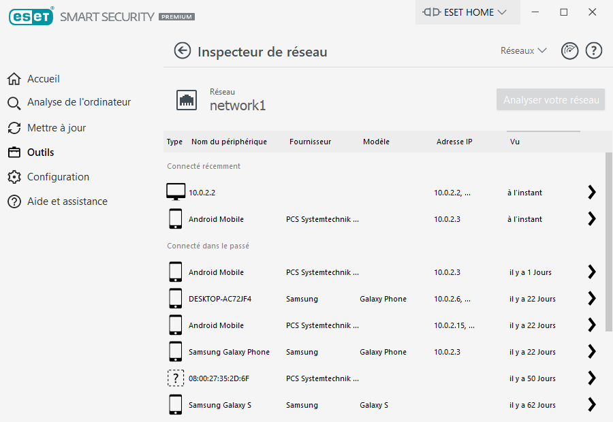
Task: Expand Samsung Galaxy S row chevron
Action: pos(592,405)
